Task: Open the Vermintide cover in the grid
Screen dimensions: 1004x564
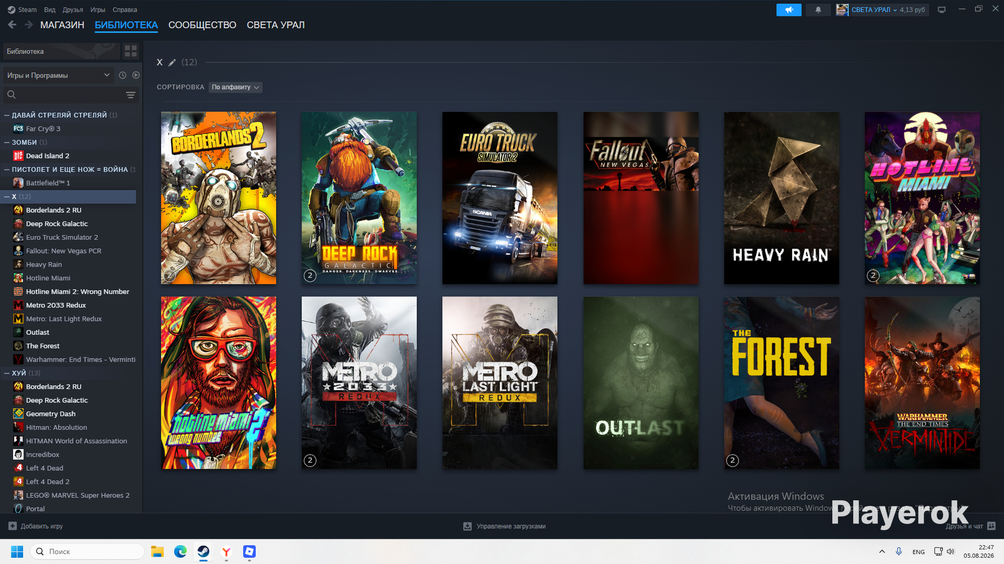Action: pos(922,383)
